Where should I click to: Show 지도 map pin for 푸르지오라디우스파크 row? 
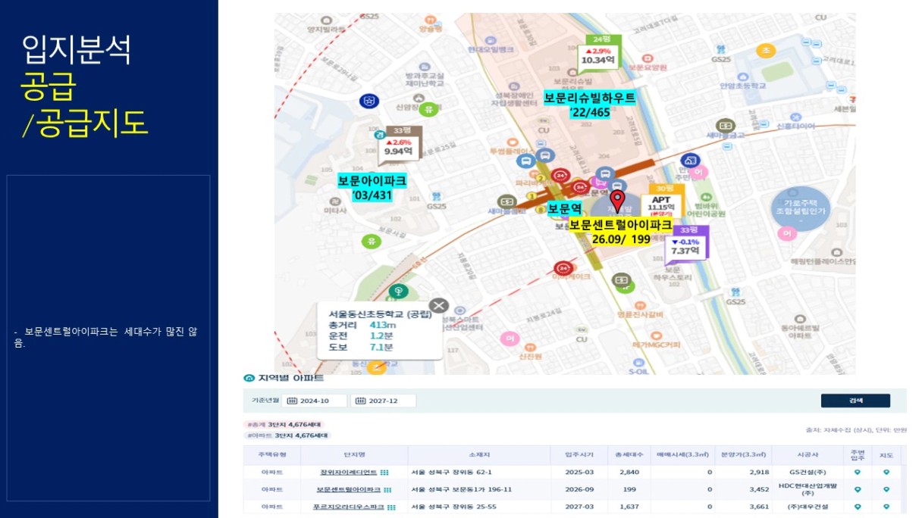pyautogui.click(x=886, y=507)
